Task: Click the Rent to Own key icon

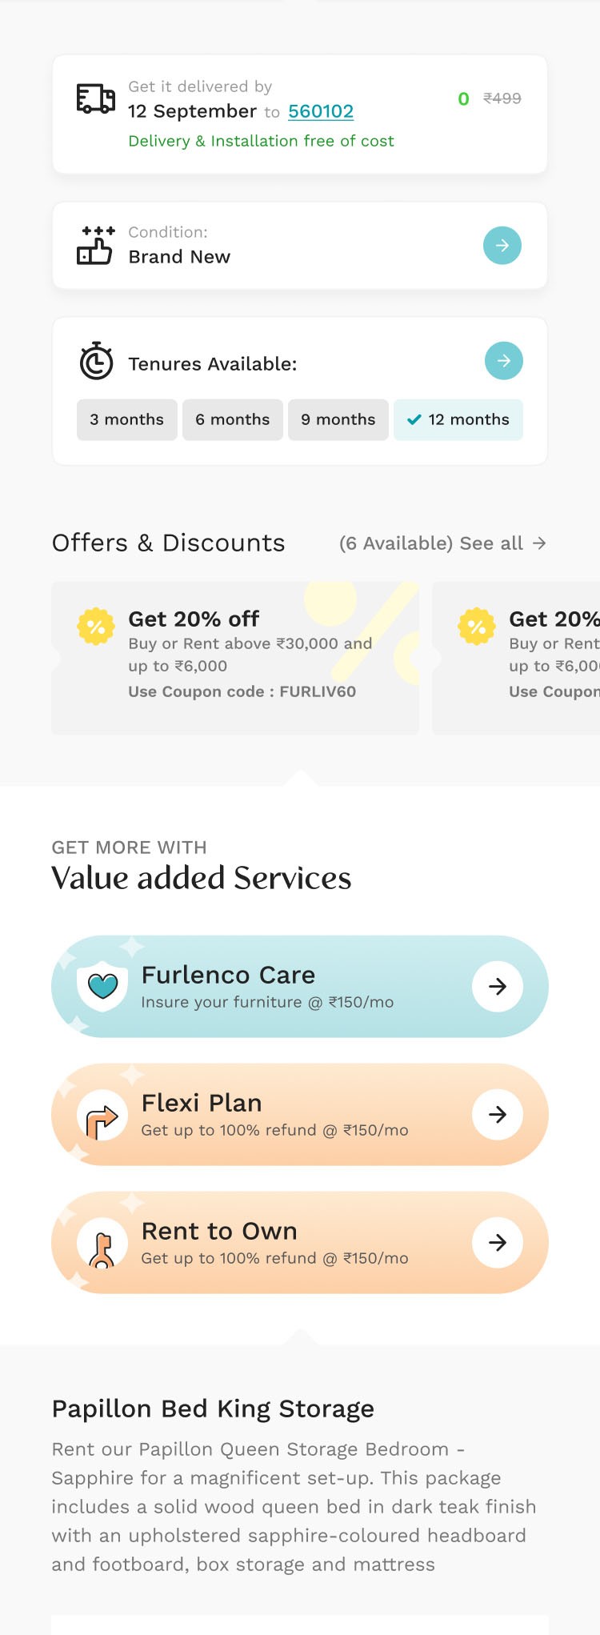Action: coord(102,1244)
